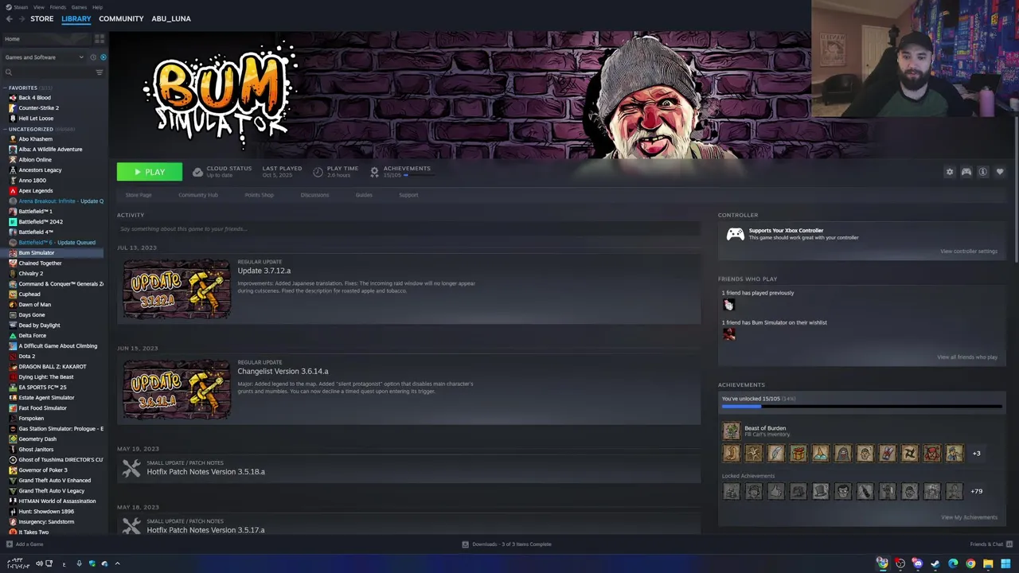
Task: Click the library search magnifier icon
Action: (x=9, y=72)
